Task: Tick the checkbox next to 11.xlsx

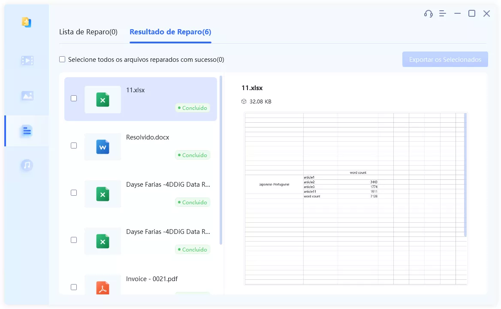Action: click(x=74, y=98)
